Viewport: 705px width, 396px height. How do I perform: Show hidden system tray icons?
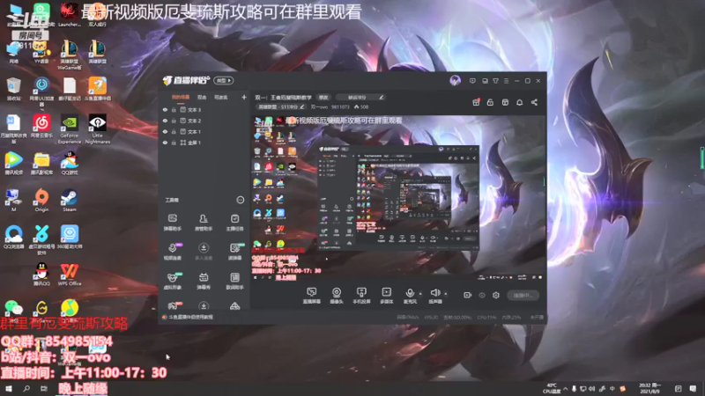[565, 389]
